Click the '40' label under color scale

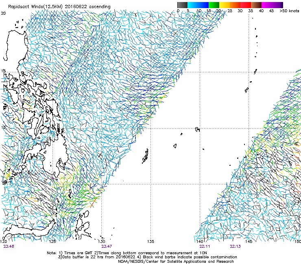coord(261,11)
